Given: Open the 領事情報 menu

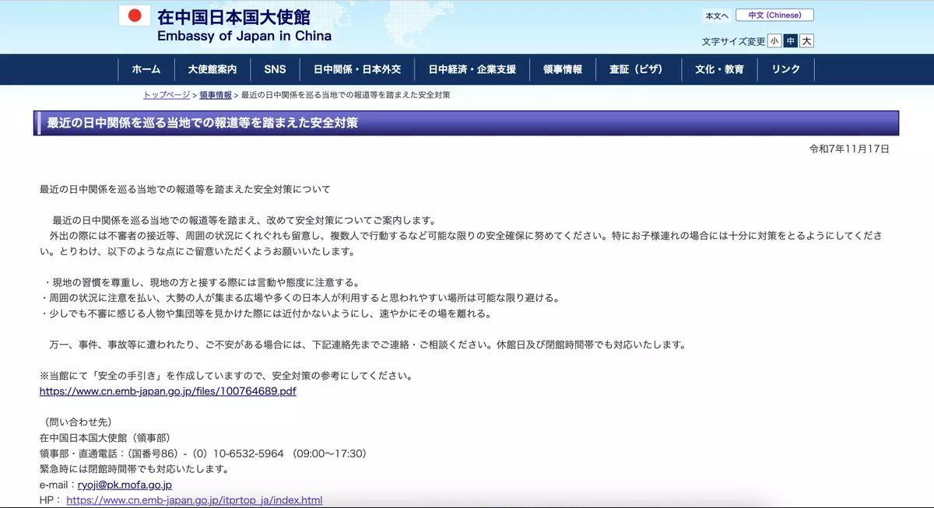Looking at the screenshot, I should click(x=563, y=69).
